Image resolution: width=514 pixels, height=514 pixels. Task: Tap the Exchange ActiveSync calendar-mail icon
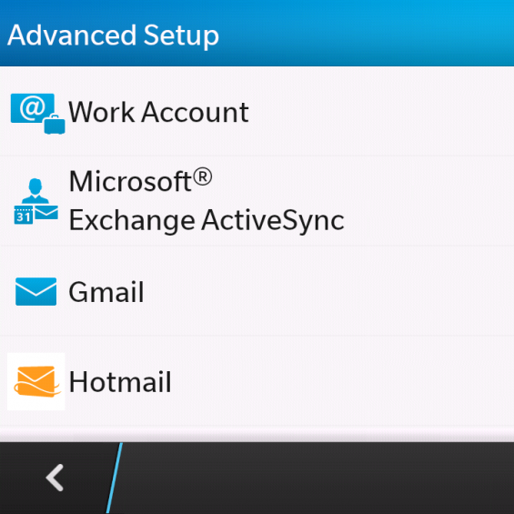point(36,201)
